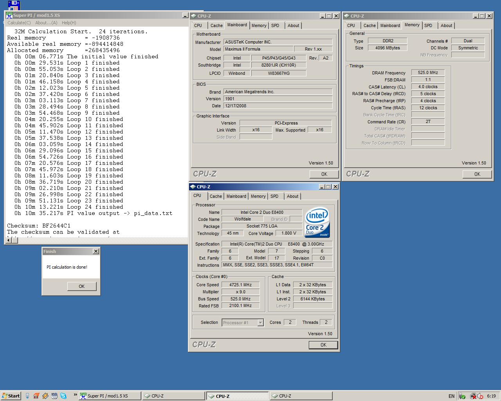Click the EN language indicator
Screen dimensions: 501x401
coord(451,396)
